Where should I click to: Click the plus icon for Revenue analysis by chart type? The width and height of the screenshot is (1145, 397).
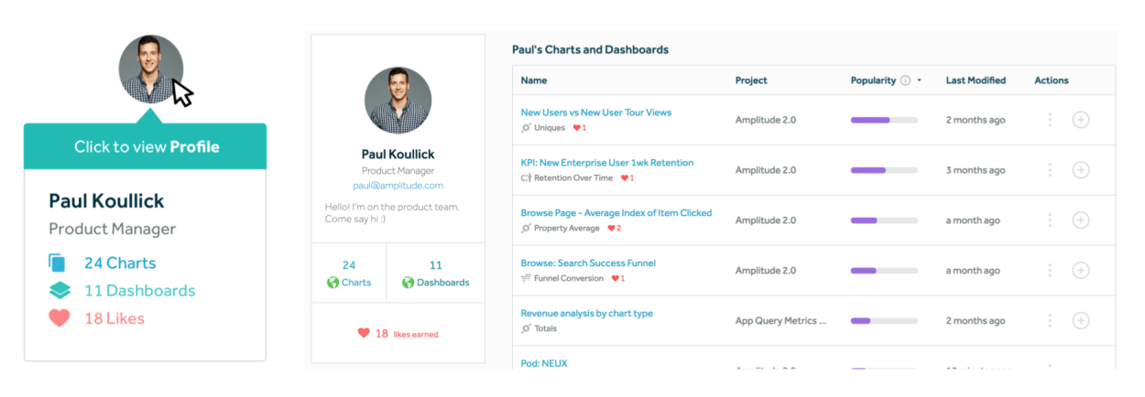(1081, 320)
